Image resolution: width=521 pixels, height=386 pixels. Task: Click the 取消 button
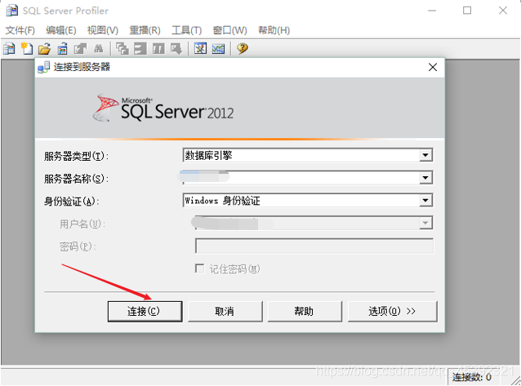point(225,311)
